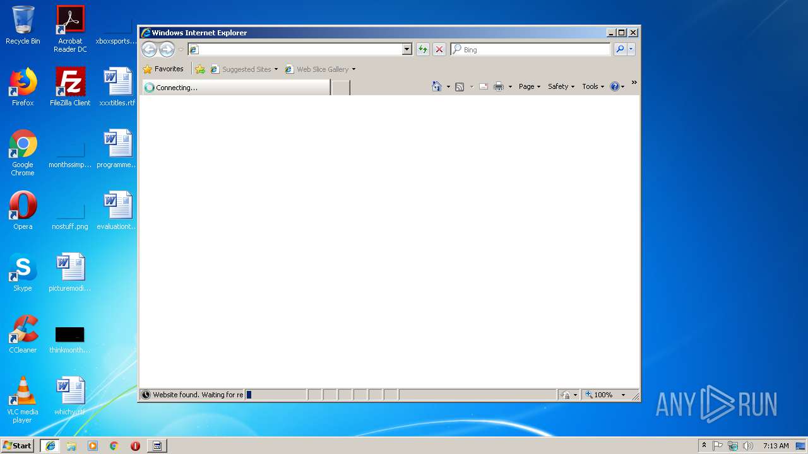808x454 pixels.
Task: Open the Favorites button
Action: click(x=163, y=69)
